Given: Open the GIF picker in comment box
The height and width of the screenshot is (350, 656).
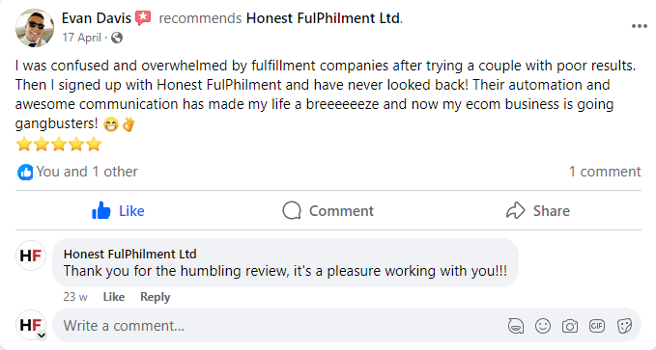Looking at the screenshot, I should pos(597,326).
